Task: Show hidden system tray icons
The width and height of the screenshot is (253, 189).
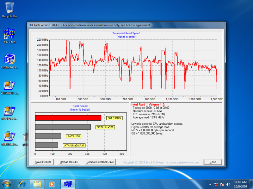Action: tap(210, 184)
